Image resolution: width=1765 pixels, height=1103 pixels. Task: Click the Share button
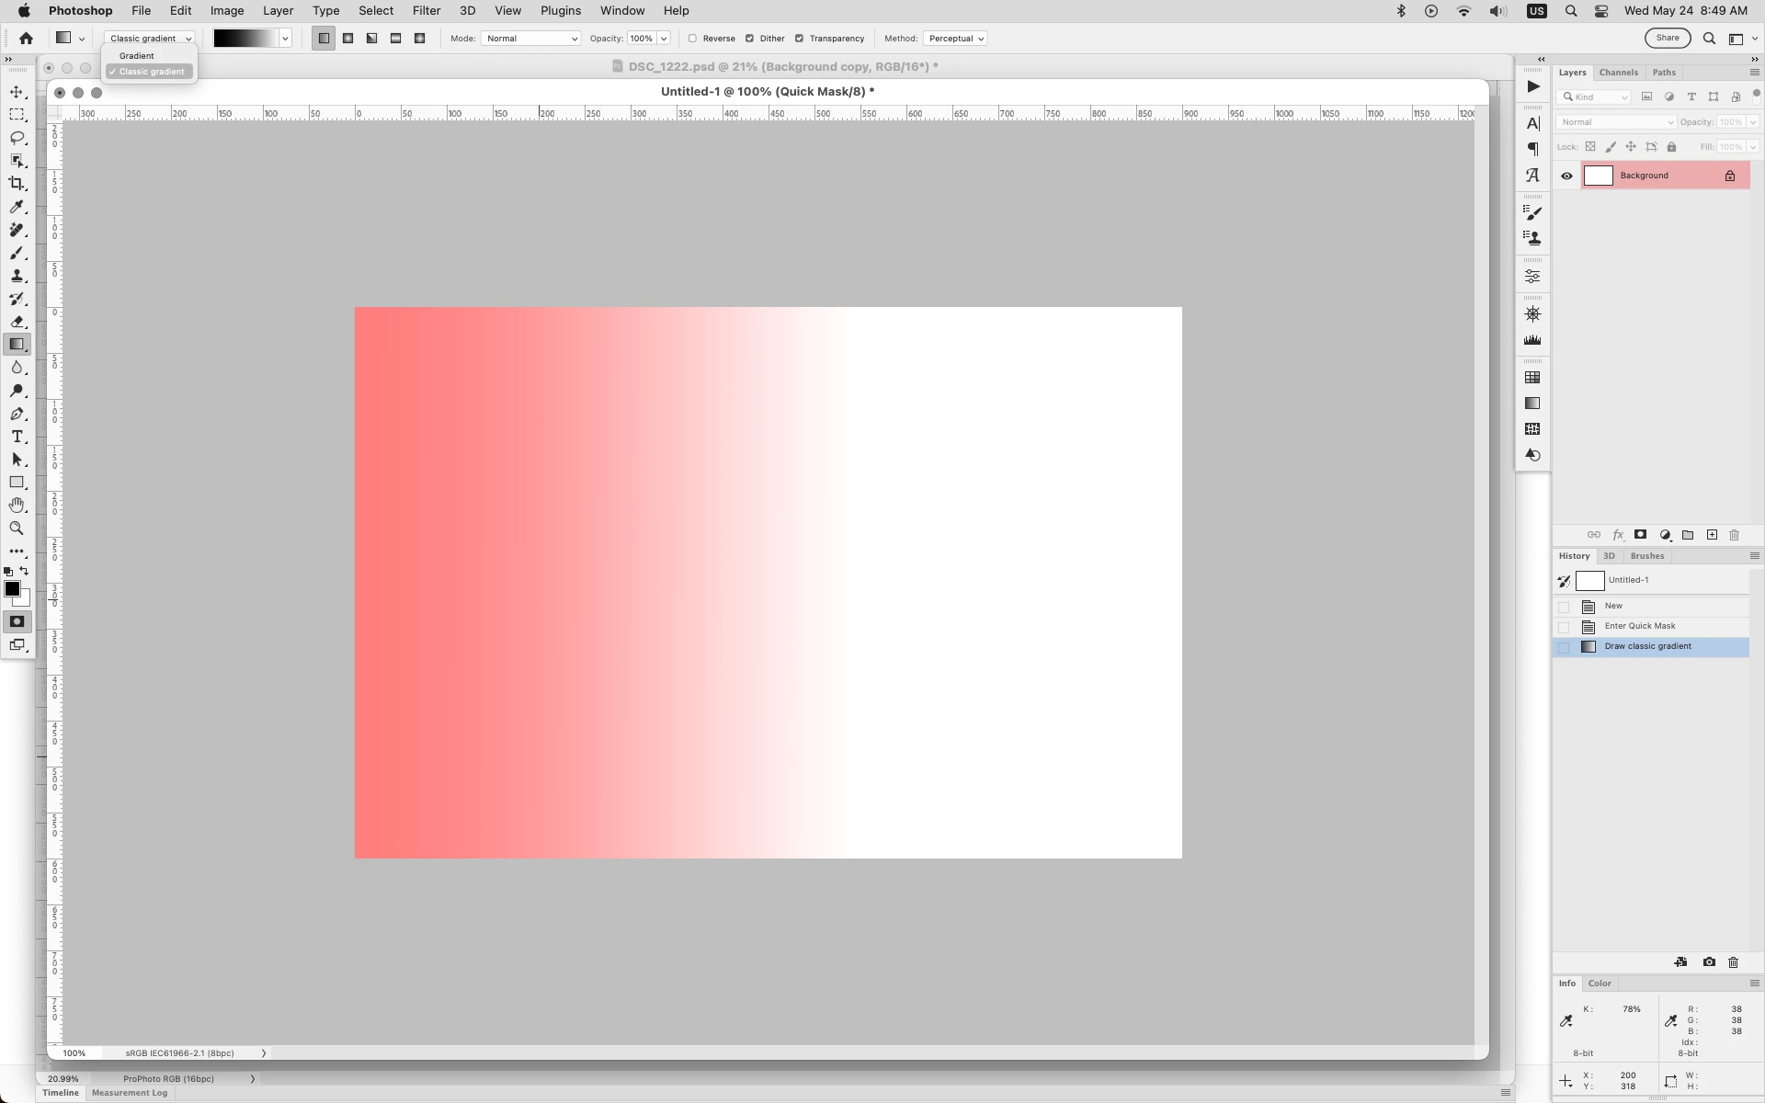1667,38
